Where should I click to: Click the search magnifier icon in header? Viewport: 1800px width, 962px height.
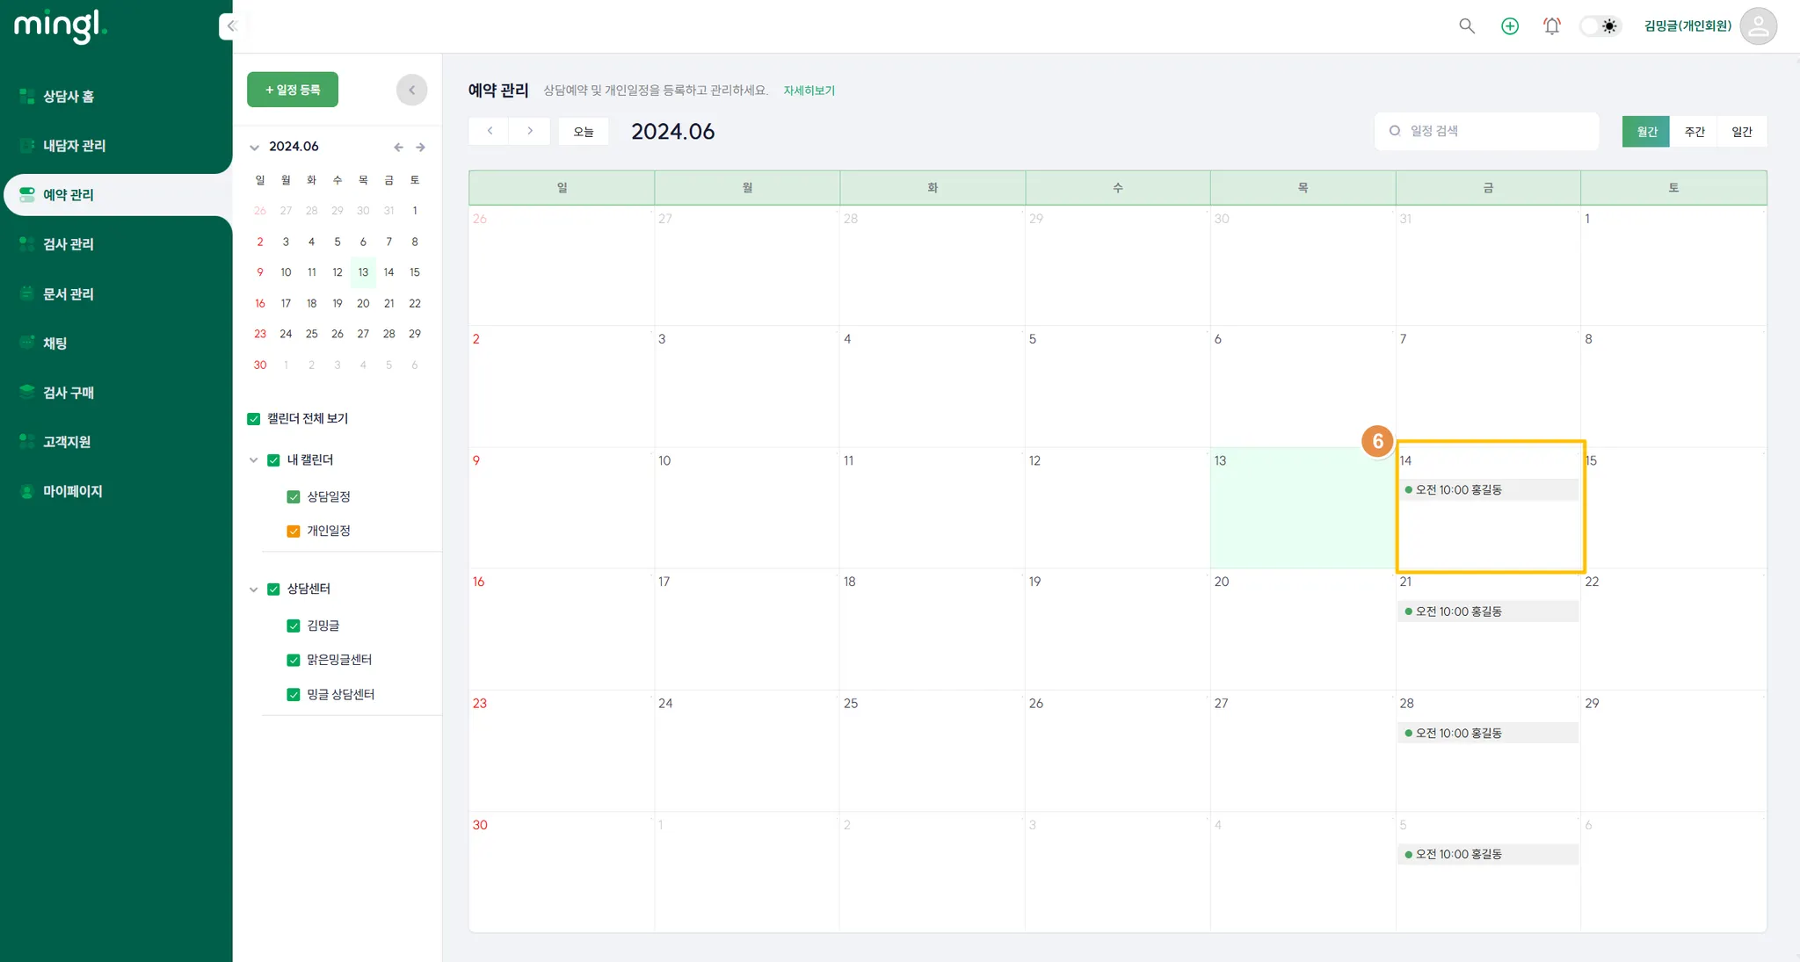coord(1467,26)
